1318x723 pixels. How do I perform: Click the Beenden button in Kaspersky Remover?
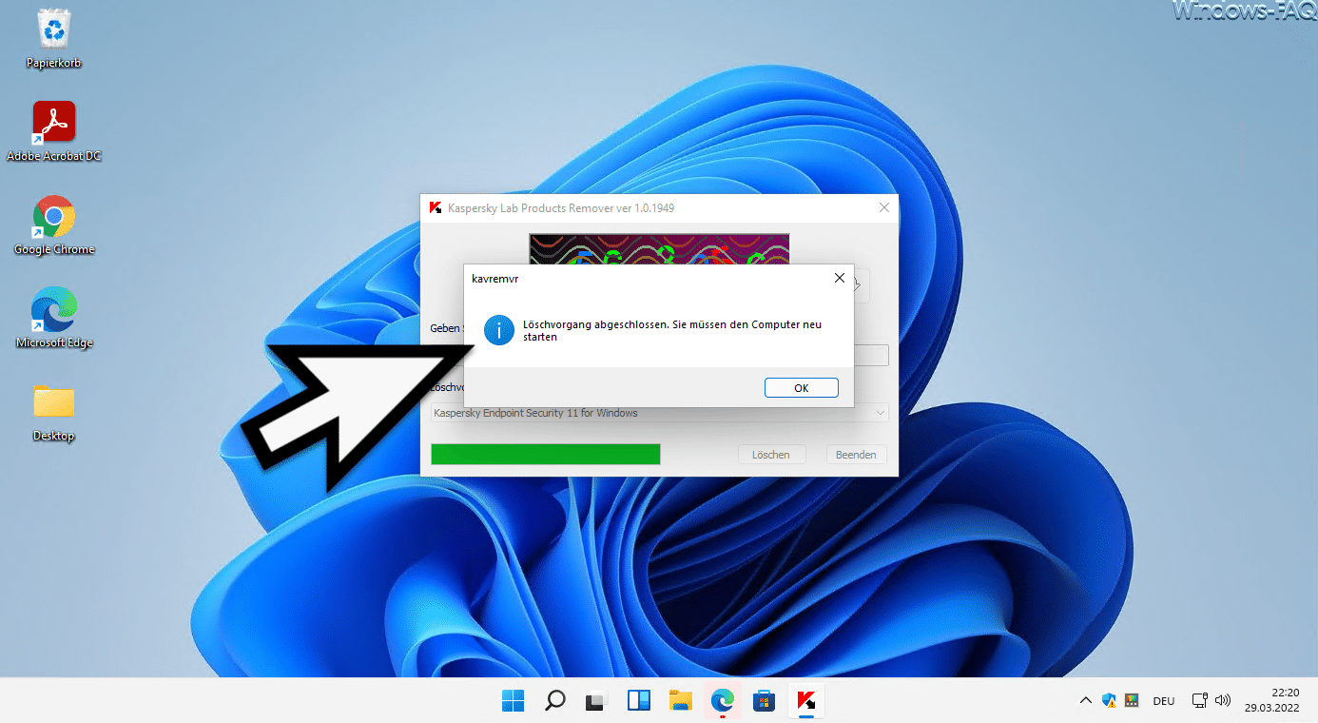tap(856, 455)
